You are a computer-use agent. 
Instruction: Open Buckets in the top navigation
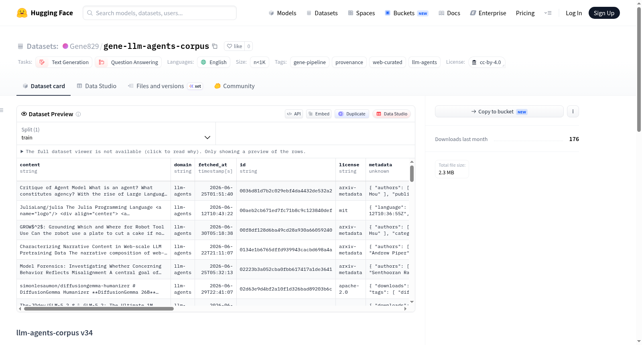(x=406, y=13)
